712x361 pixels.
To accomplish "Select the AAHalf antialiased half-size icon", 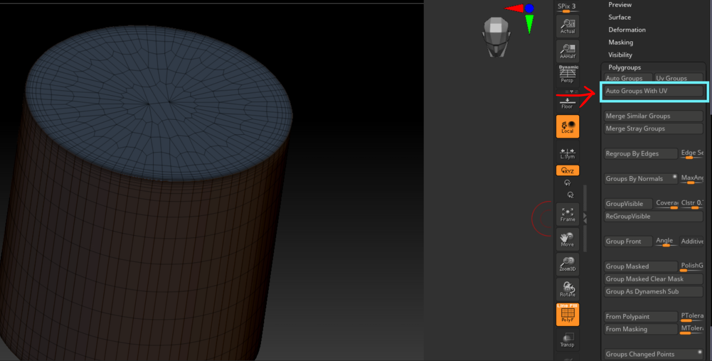I will [x=568, y=50].
